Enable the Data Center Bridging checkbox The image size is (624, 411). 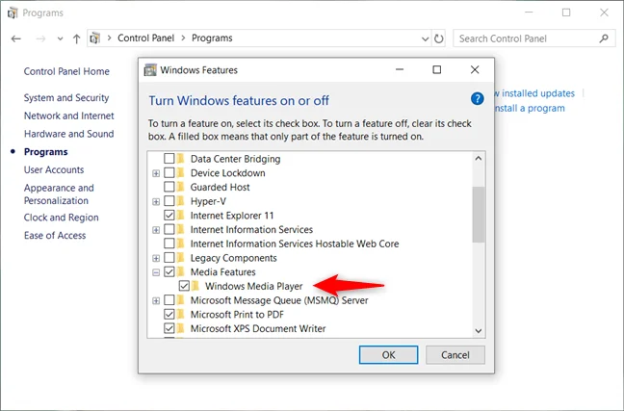169,159
